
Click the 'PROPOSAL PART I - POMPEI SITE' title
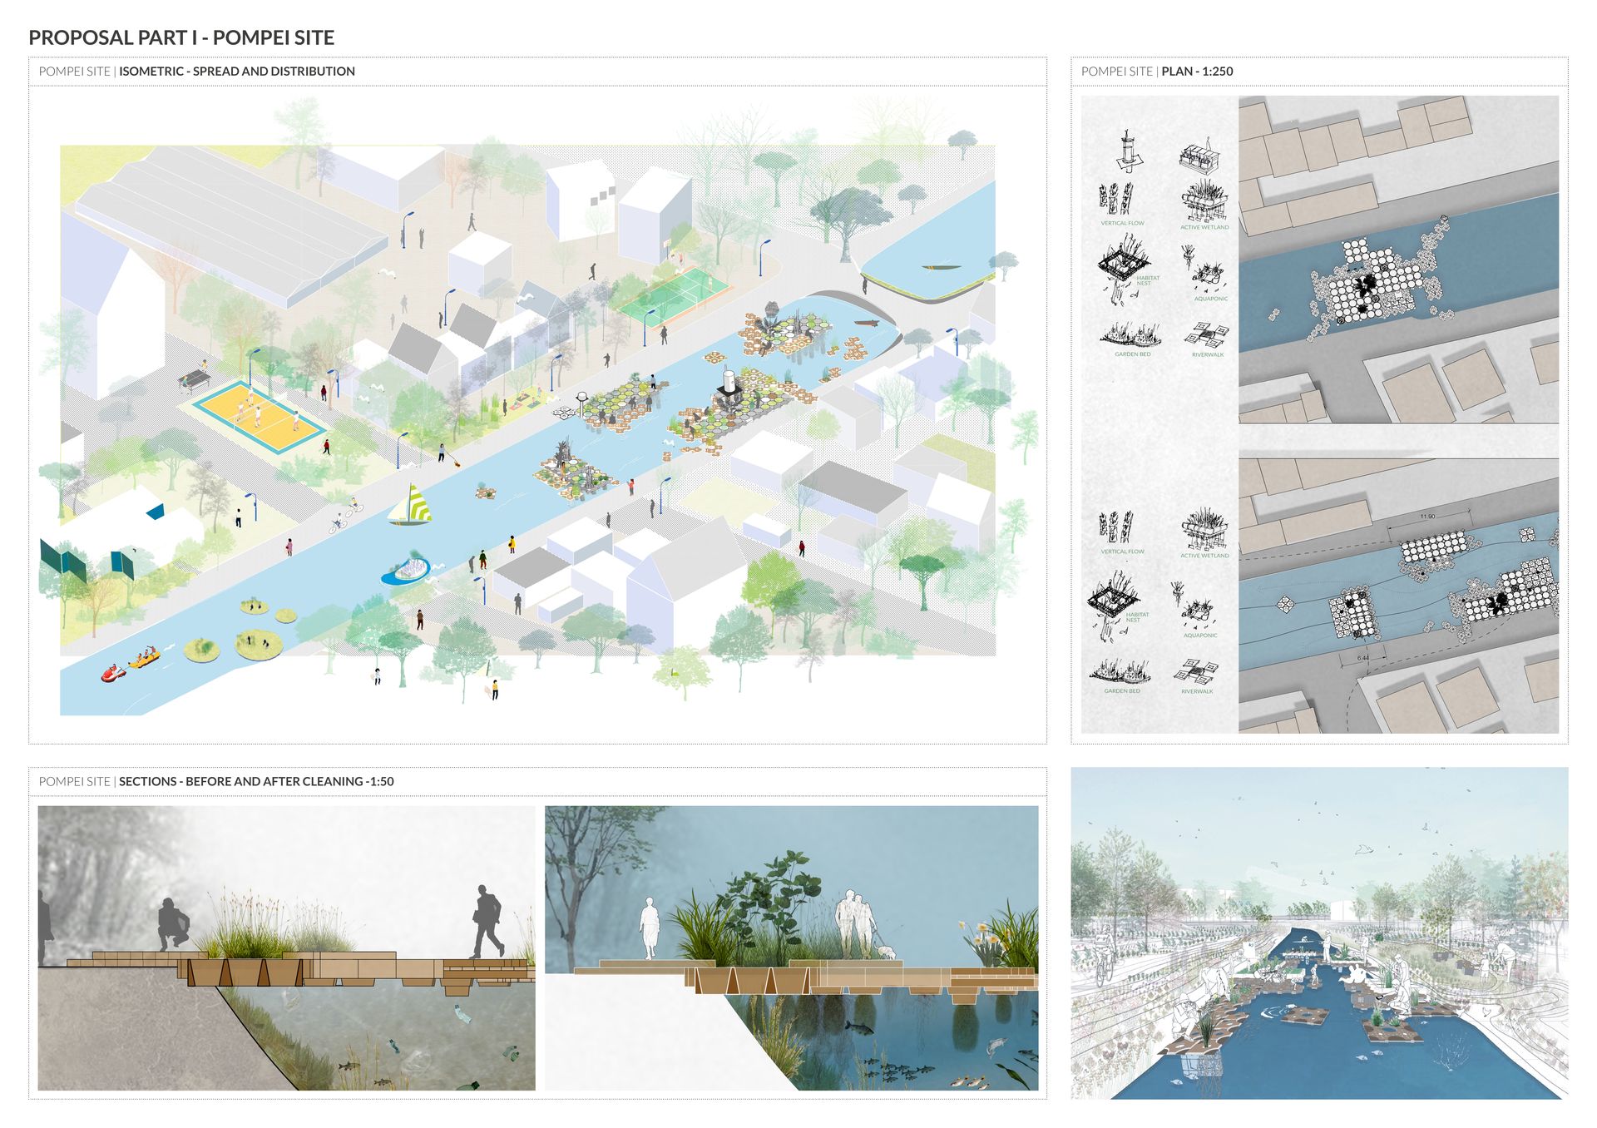pos(181,37)
